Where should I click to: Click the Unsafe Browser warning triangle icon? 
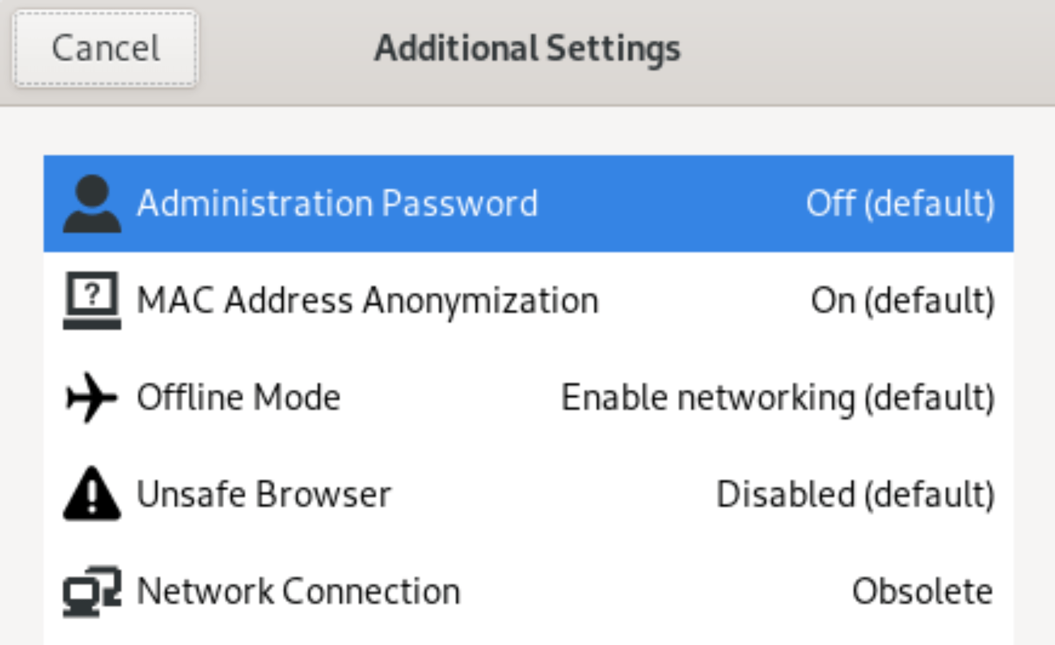[x=92, y=494]
